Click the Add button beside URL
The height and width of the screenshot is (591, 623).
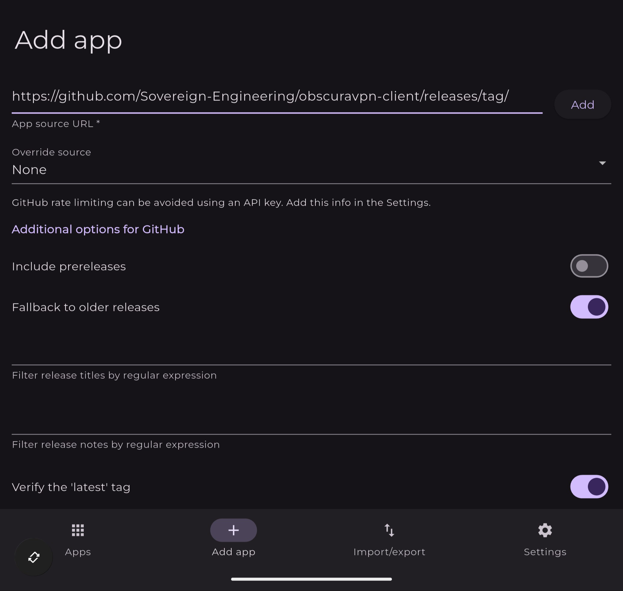click(x=583, y=104)
